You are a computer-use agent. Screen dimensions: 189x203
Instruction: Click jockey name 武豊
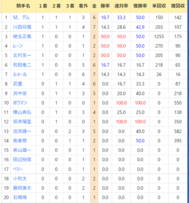(x=18, y=84)
